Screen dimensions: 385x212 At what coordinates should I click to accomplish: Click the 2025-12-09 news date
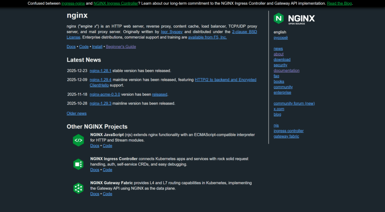[x=77, y=80]
